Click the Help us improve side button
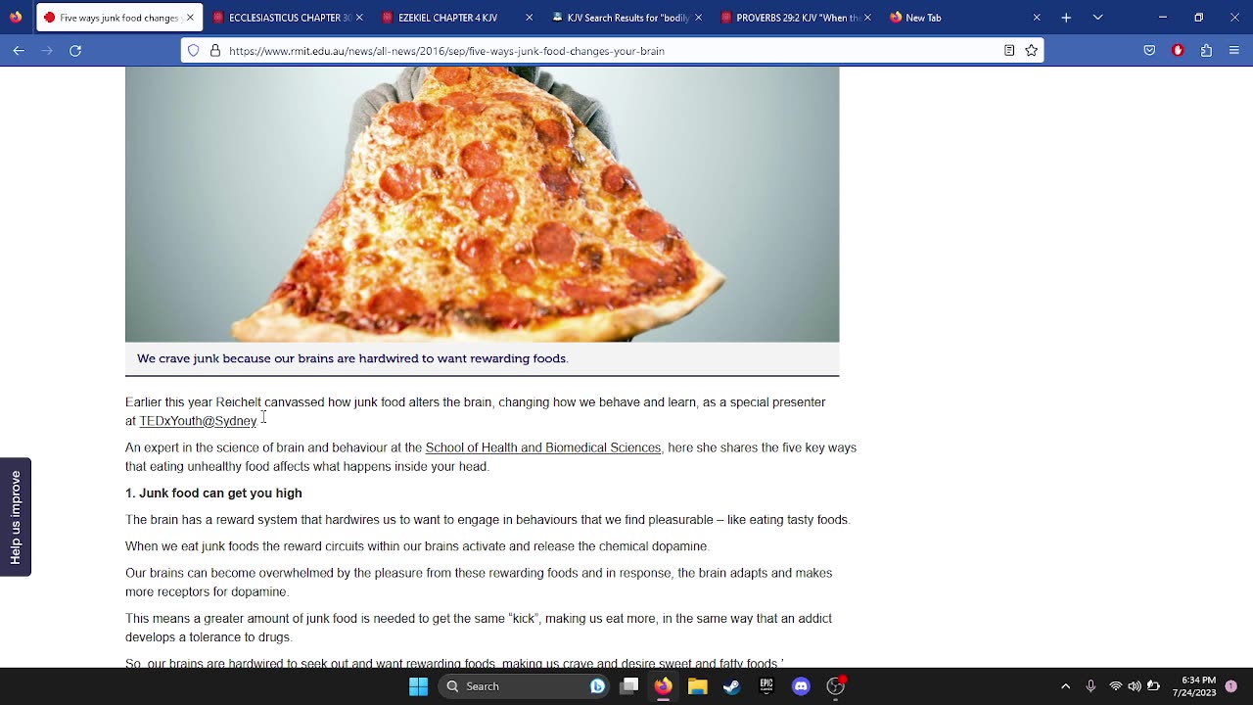 (x=16, y=517)
